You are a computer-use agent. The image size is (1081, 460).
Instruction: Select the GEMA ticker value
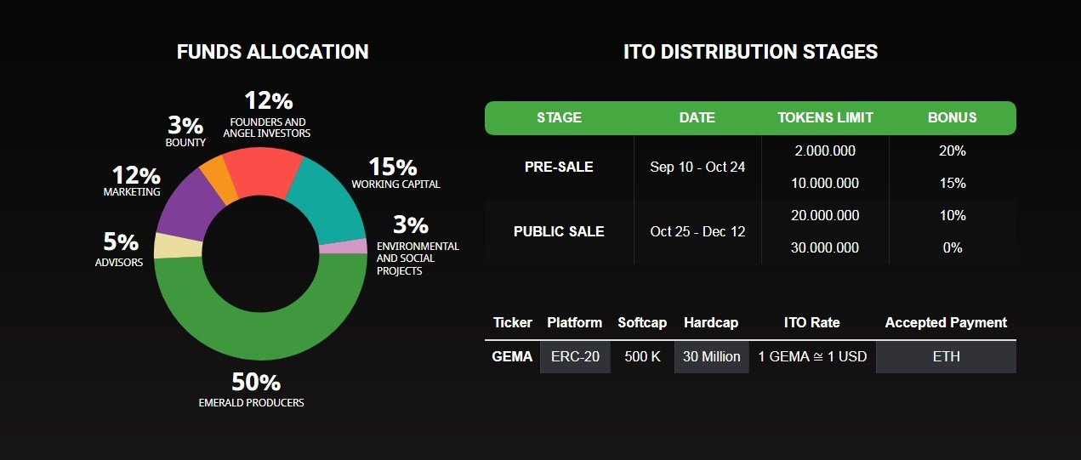(x=512, y=356)
